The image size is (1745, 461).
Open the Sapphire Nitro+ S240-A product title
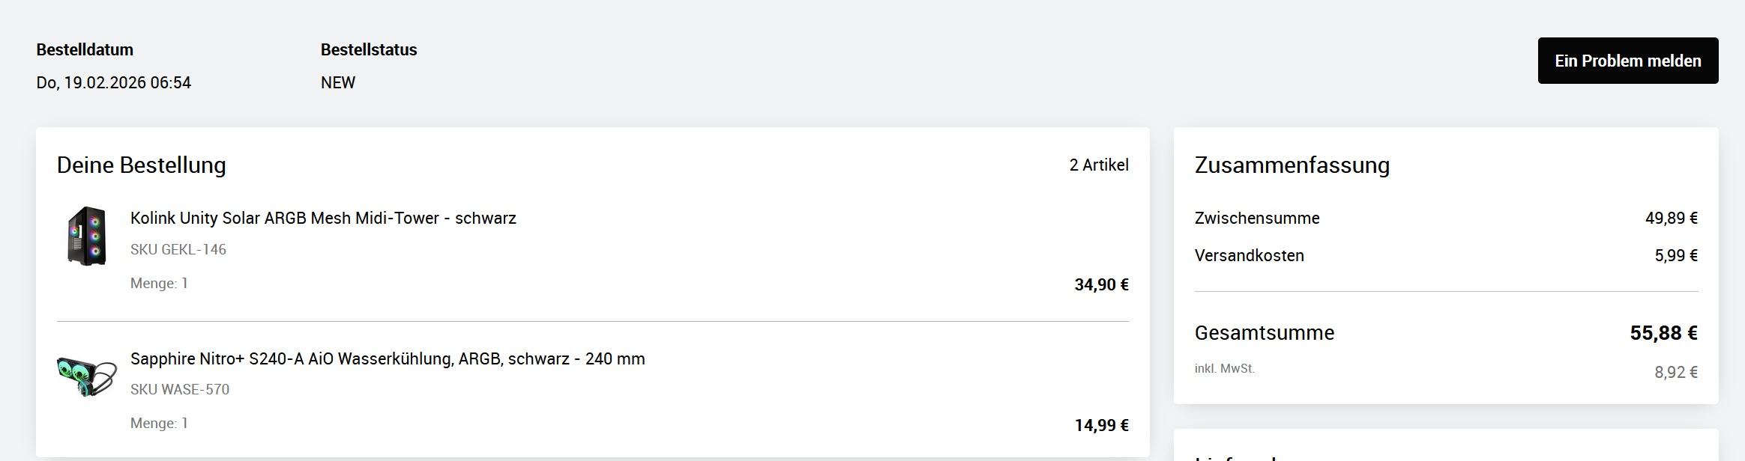point(388,359)
